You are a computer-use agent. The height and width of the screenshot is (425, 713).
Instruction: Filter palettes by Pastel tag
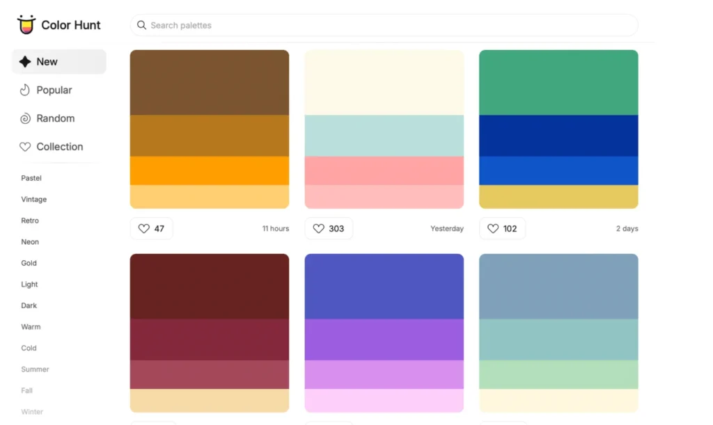[31, 178]
